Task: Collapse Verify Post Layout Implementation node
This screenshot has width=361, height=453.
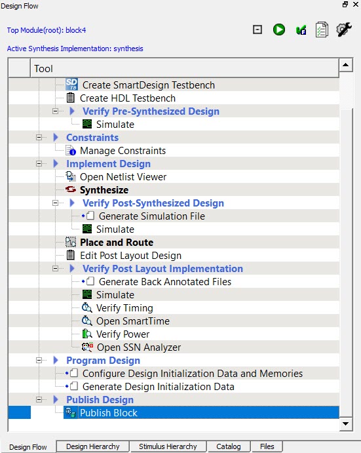Action: click(x=55, y=268)
